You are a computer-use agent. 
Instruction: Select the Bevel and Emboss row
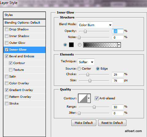(x=24, y=56)
